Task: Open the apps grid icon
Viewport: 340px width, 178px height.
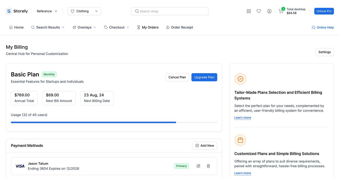Action: pyautogui.click(x=249, y=11)
